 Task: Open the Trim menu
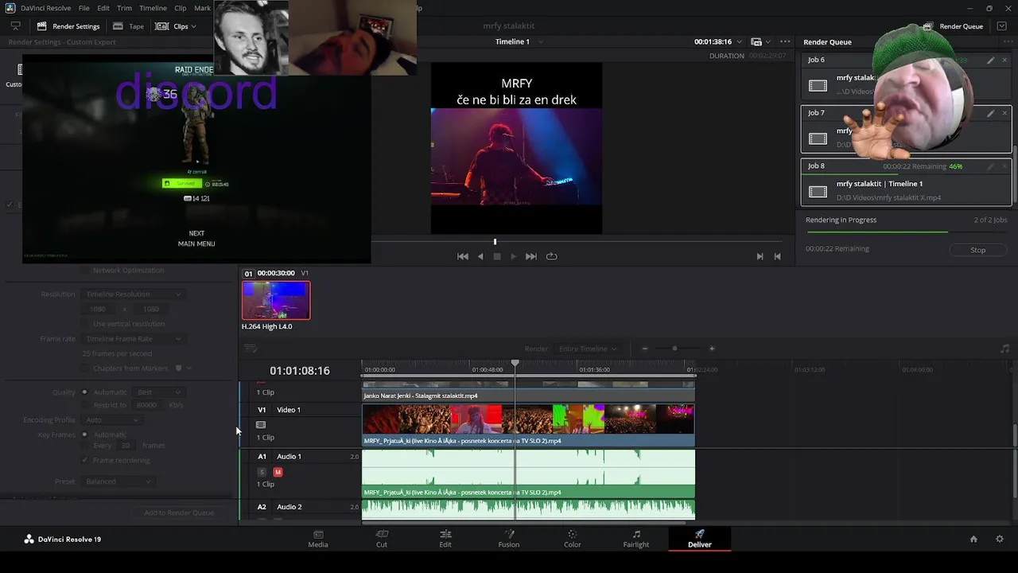[125, 8]
